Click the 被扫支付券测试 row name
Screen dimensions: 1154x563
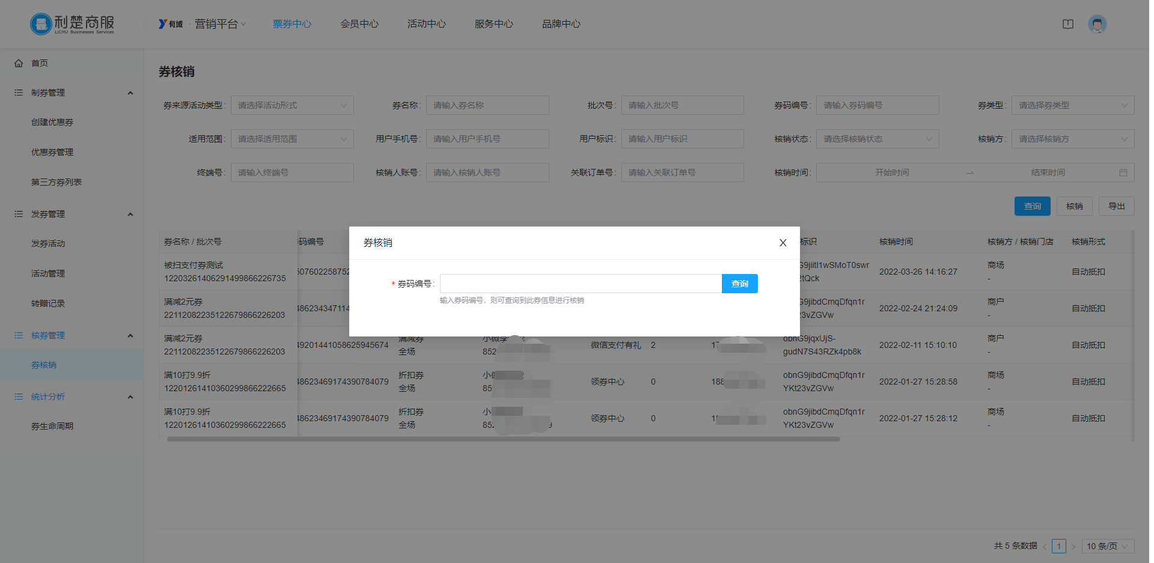click(194, 265)
